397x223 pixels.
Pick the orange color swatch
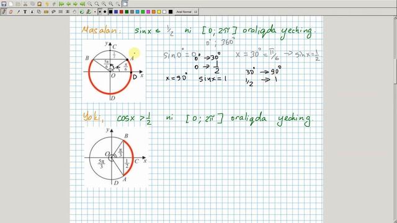click(154, 12)
